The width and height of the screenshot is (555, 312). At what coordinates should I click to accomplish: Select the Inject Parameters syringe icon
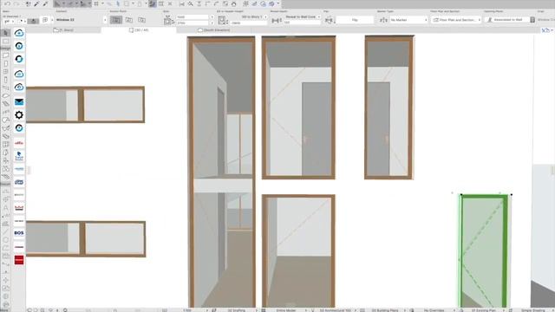(x=45, y=3)
